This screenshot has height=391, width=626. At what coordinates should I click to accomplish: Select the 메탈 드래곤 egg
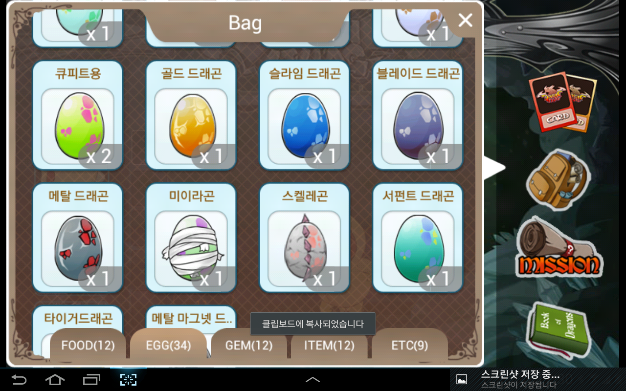pyautogui.click(x=78, y=238)
